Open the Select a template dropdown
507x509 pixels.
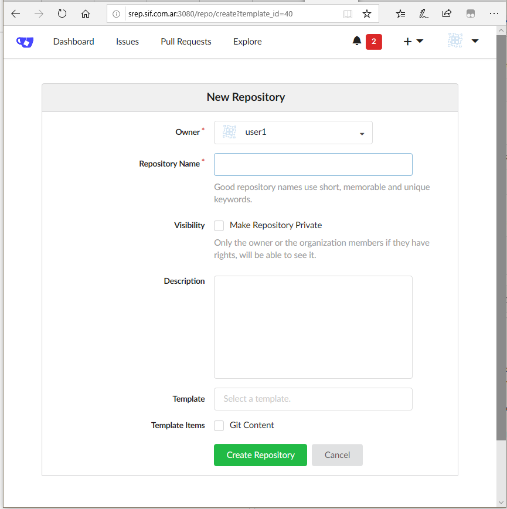click(313, 399)
